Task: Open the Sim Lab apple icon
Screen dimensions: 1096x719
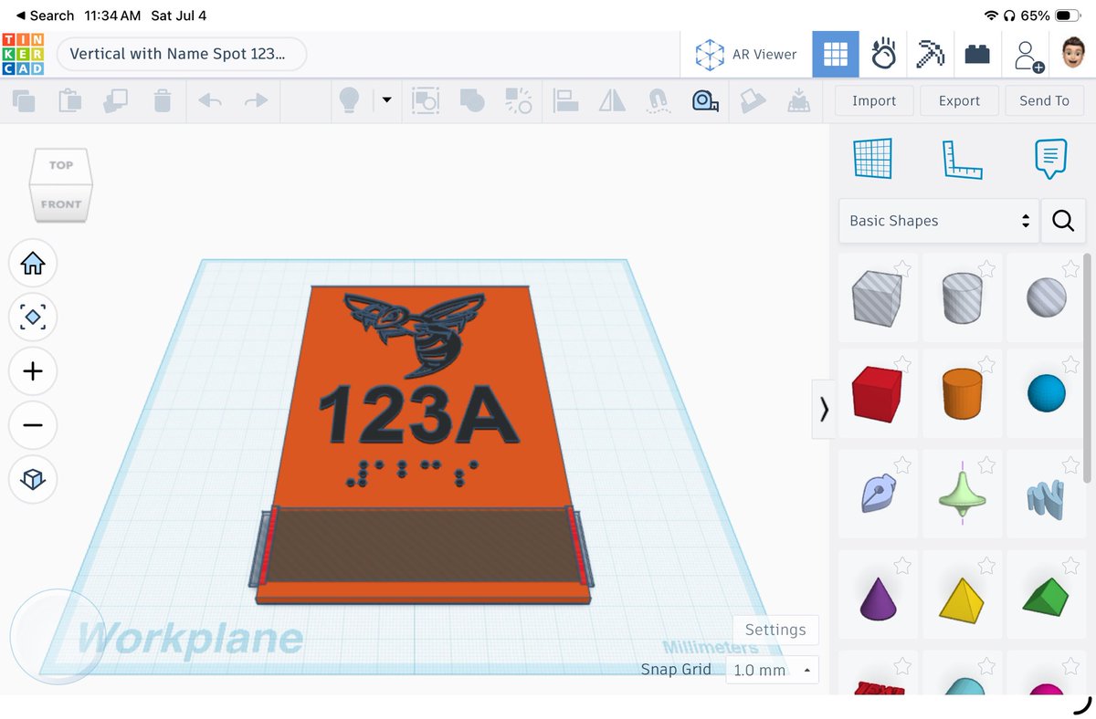Action: (x=883, y=55)
